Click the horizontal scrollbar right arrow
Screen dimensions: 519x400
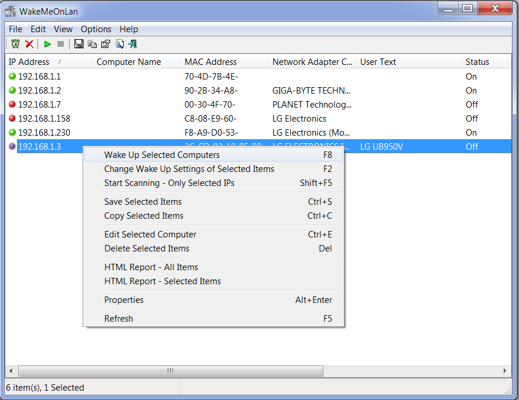pos(505,371)
